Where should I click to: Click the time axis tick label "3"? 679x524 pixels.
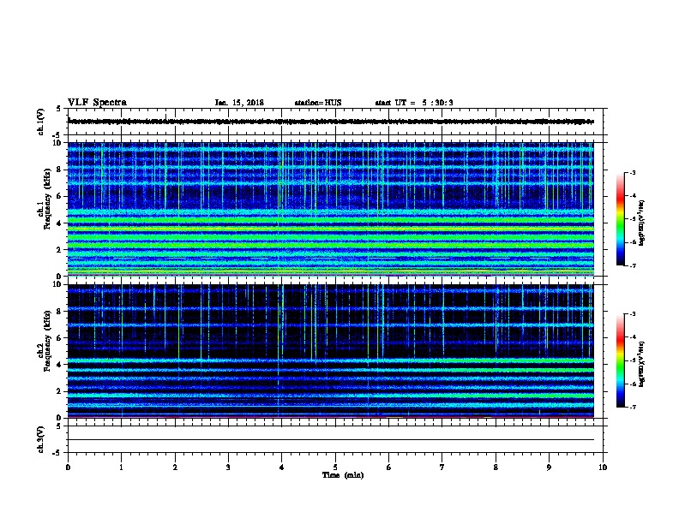(x=228, y=467)
